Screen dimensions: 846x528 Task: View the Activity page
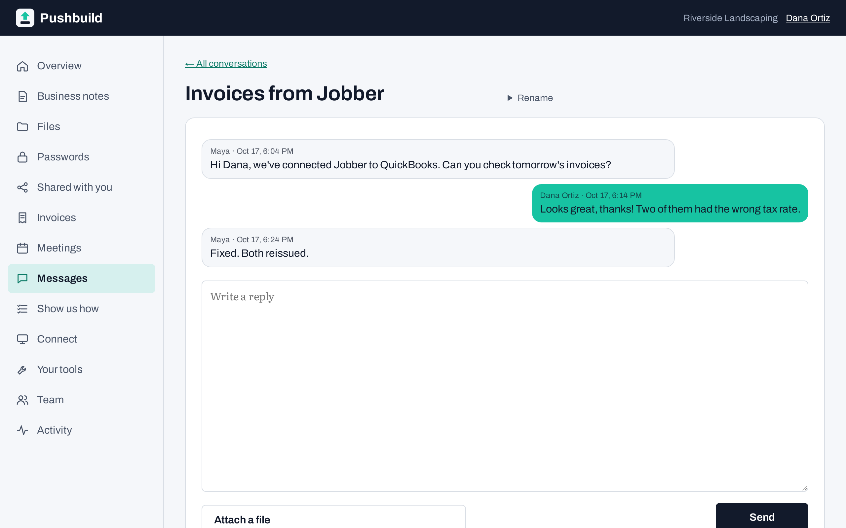tap(81, 431)
